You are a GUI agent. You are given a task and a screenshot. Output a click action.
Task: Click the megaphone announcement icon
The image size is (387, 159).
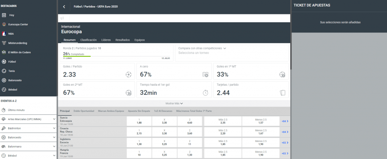coord(62,18)
